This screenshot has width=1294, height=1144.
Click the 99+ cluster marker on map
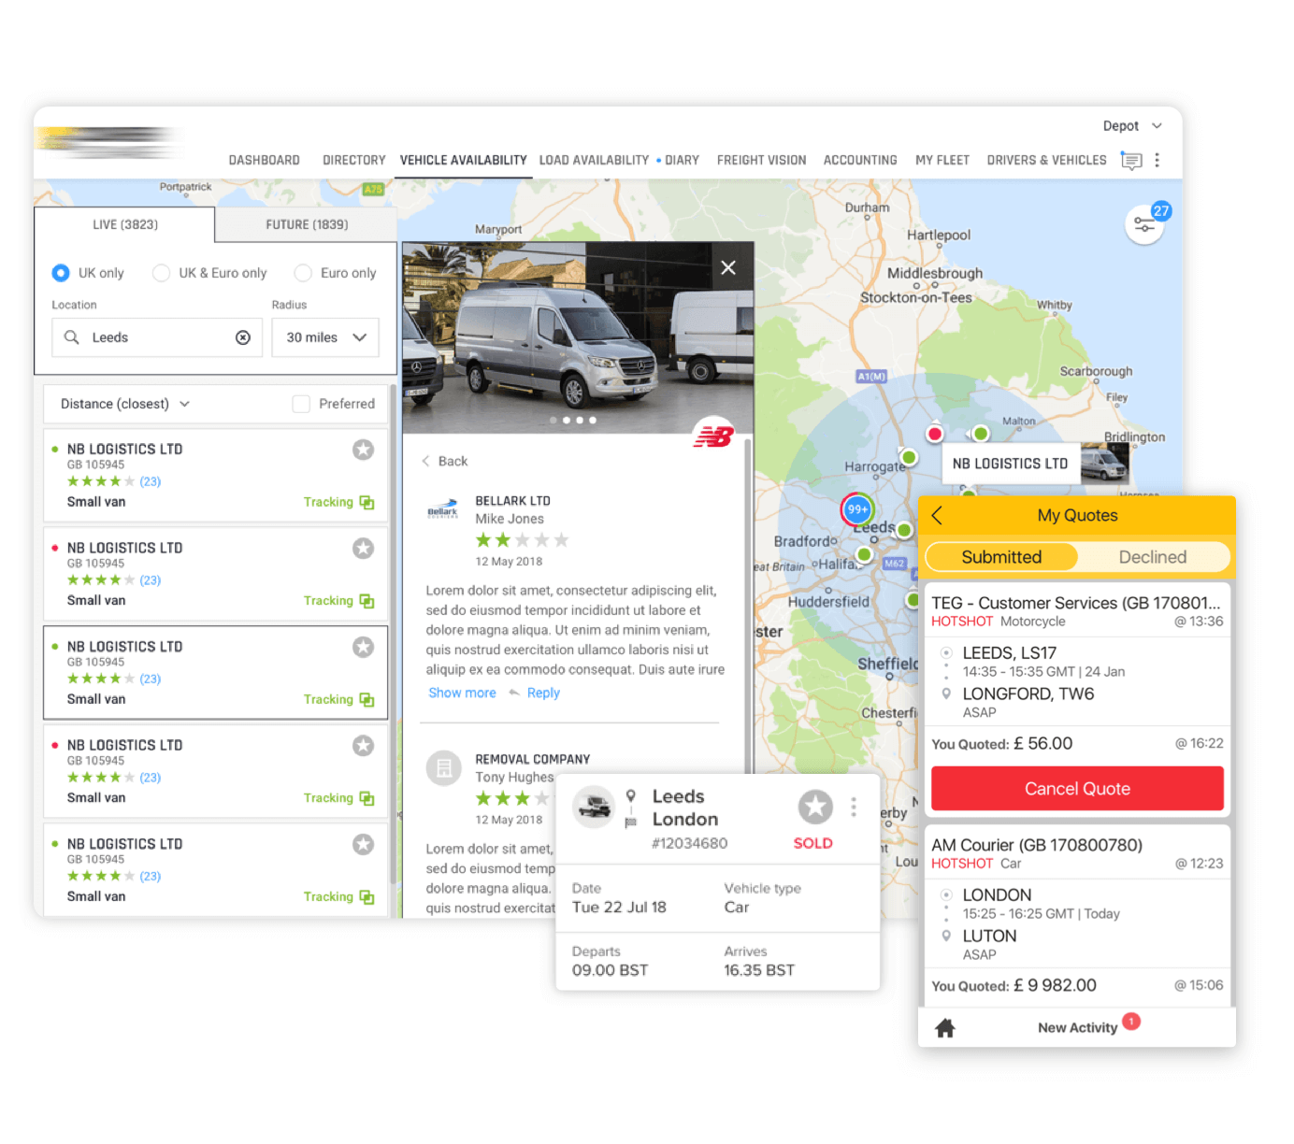click(857, 509)
